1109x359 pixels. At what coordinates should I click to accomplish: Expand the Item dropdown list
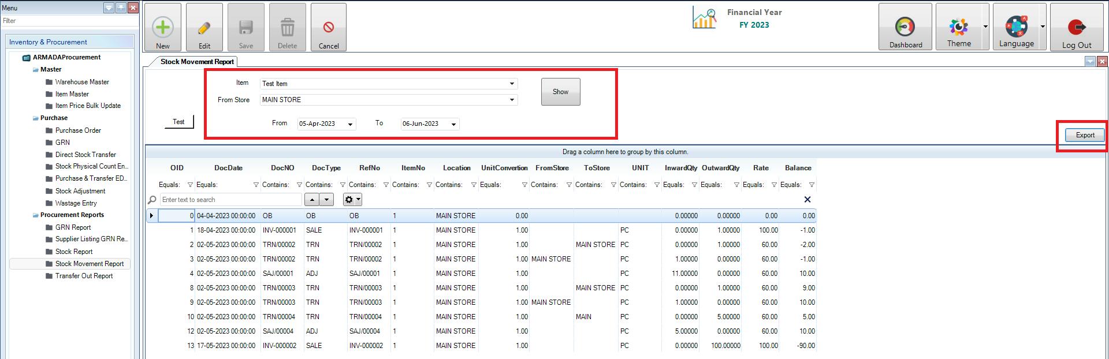(511, 84)
